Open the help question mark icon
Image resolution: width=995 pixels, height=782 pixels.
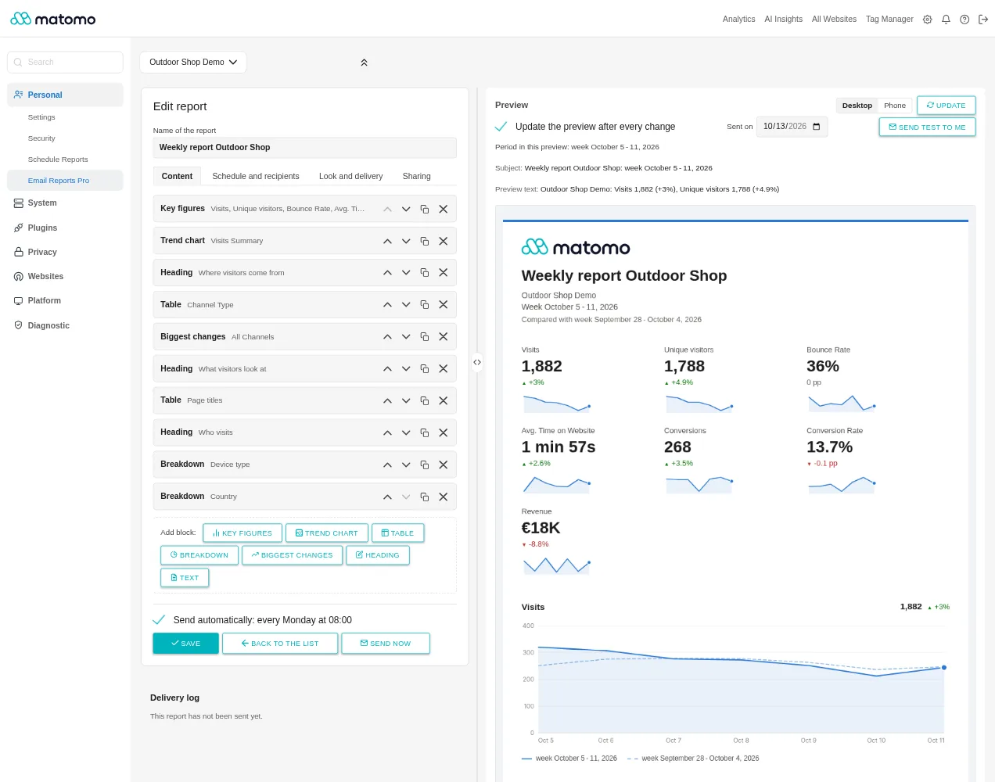click(964, 20)
